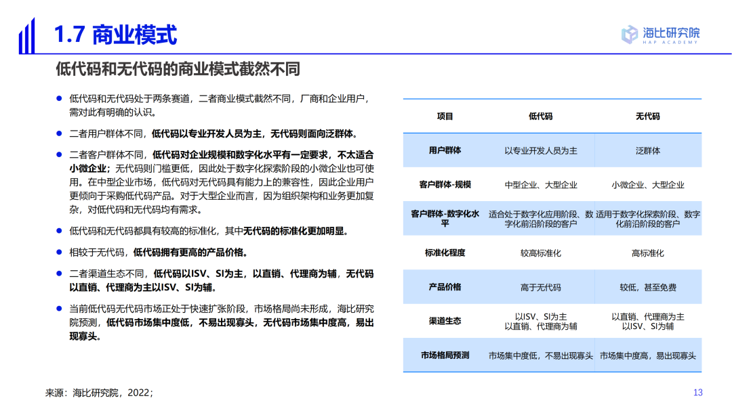Click the table header 无代码
Screen dimensions: 732x411
(647, 116)
